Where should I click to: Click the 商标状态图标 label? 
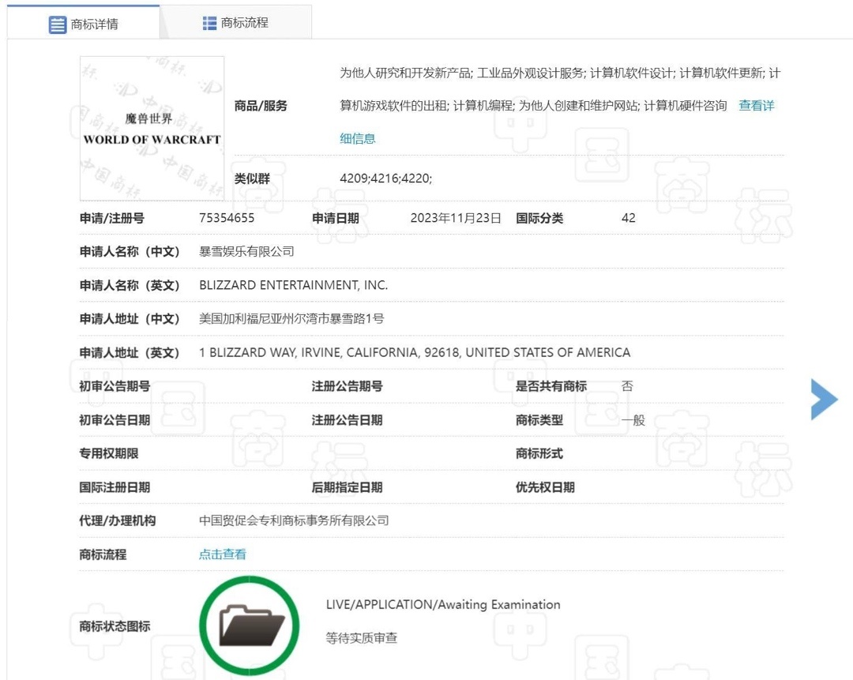[115, 626]
